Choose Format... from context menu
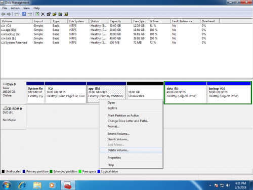The height and width of the screenshot is (190, 253). click(131, 126)
